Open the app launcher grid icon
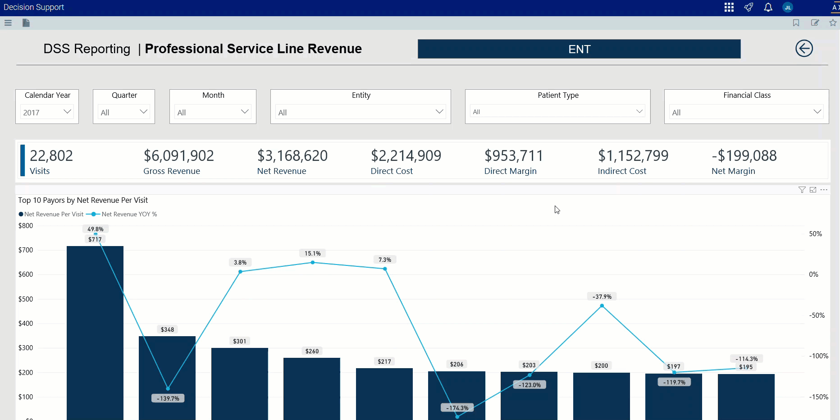The image size is (840, 420). click(x=729, y=7)
